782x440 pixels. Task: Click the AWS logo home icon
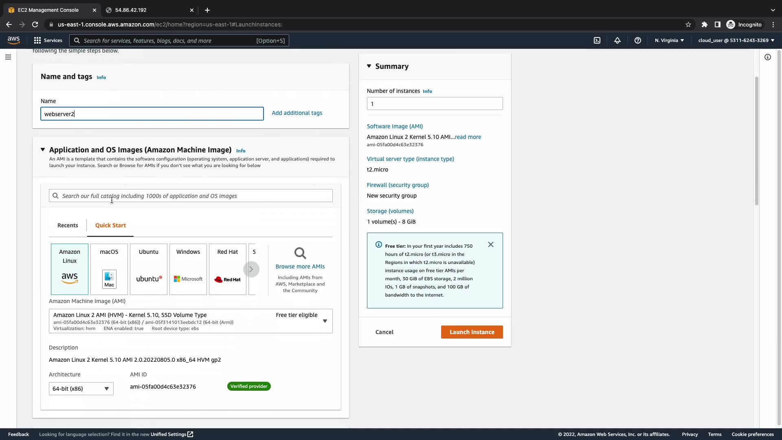(x=13, y=40)
